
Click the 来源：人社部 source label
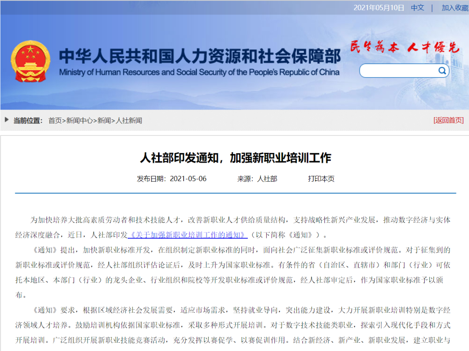tap(257, 179)
